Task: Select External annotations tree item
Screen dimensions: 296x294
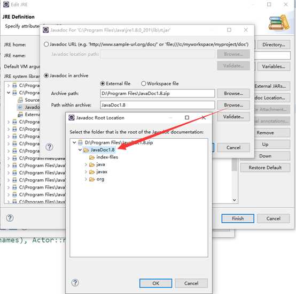Action: pos(32,115)
